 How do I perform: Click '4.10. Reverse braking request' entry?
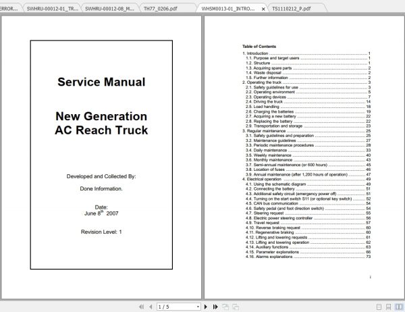[x=308, y=228]
